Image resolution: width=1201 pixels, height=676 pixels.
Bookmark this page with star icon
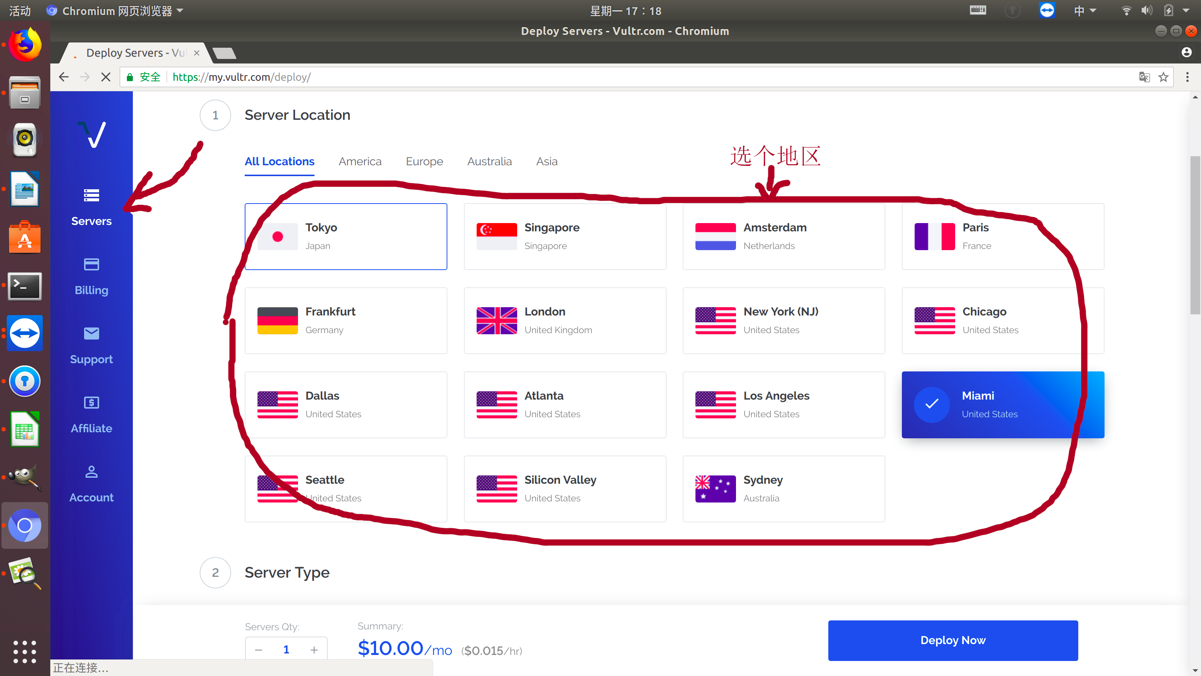(1164, 77)
